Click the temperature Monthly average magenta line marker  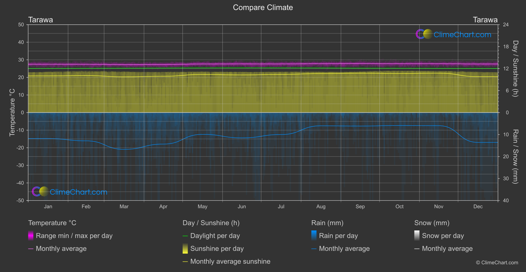pos(31,249)
